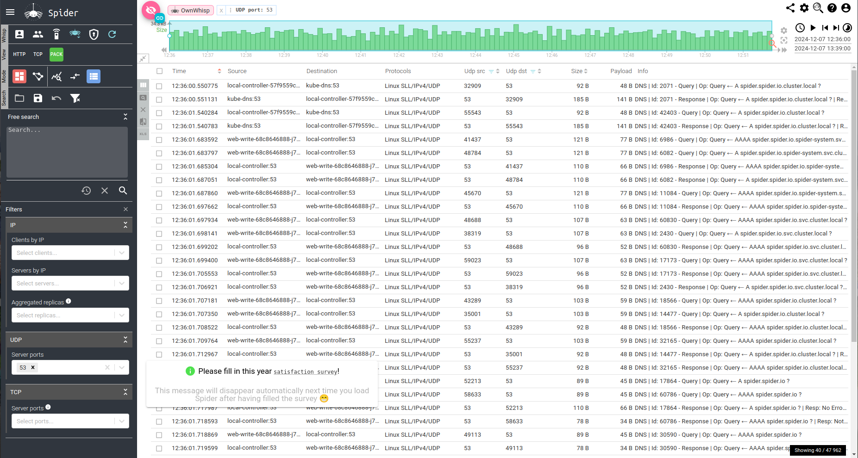Sort the grid by Time column
Viewport: 858px width, 458px height.
tap(179, 71)
